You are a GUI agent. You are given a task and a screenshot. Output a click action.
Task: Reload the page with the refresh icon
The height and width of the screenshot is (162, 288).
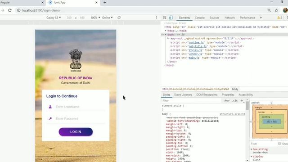coord(10,10)
